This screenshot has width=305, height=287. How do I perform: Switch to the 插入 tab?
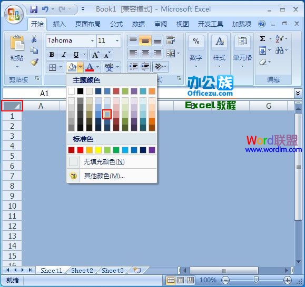coord(59,24)
